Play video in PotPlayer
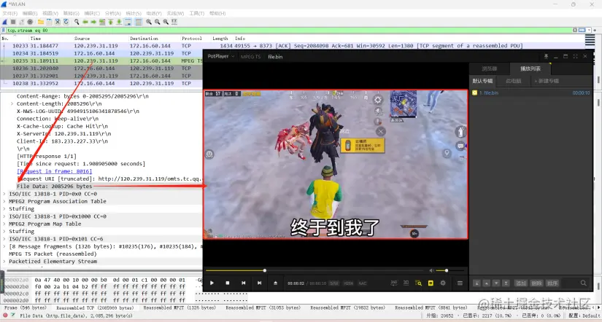 tap(212, 283)
